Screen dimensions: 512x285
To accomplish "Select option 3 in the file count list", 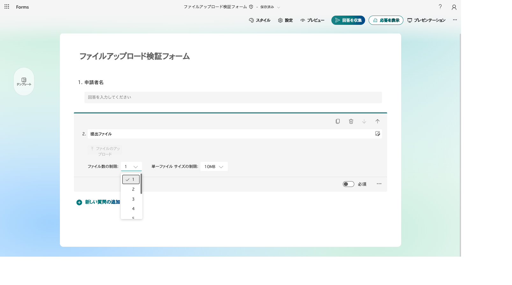I will tap(131, 199).
